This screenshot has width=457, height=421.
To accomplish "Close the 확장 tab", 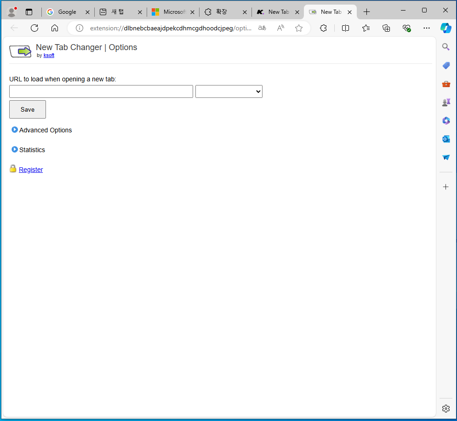I will coord(245,12).
